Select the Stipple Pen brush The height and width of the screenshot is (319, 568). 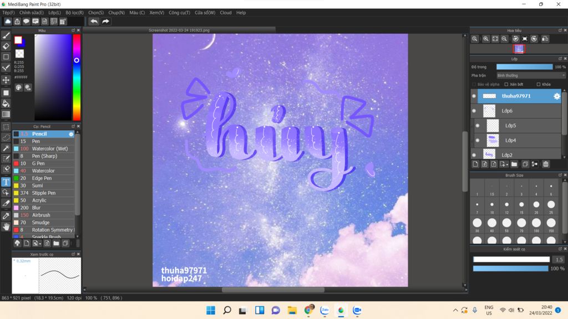pos(44,193)
